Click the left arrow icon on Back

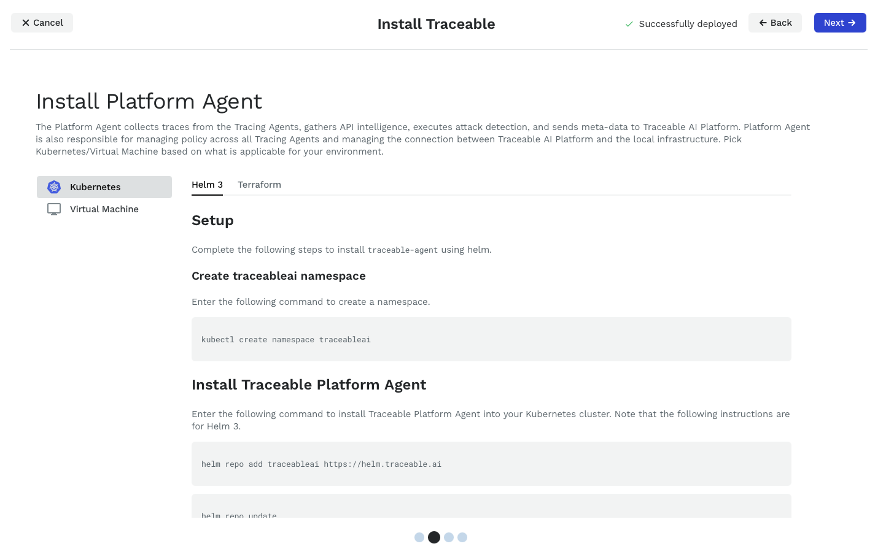pos(763,23)
